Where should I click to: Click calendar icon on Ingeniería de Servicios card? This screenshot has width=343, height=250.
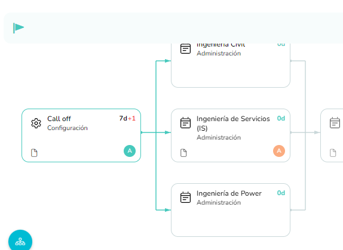tap(185, 123)
